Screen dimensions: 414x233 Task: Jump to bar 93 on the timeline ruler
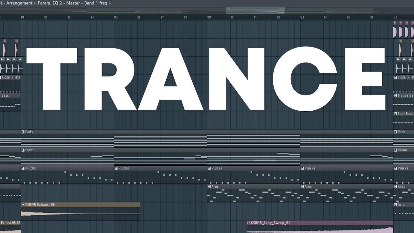tap(302, 17)
